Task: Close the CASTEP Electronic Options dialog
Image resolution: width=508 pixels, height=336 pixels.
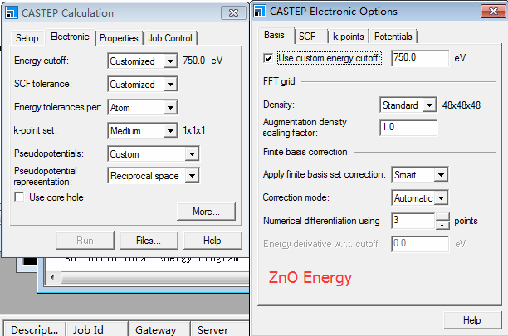Action: pyautogui.click(x=493, y=12)
